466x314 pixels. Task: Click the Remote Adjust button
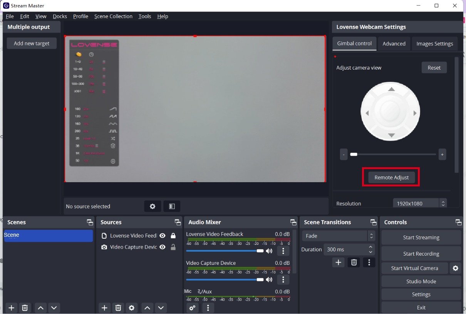pos(391,178)
